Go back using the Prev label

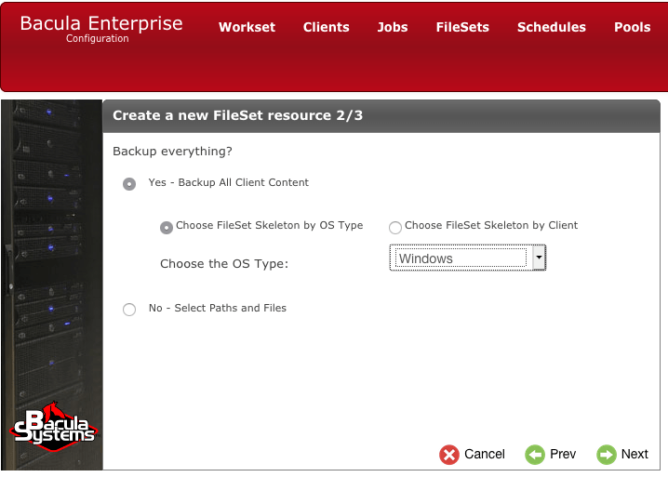click(x=563, y=455)
